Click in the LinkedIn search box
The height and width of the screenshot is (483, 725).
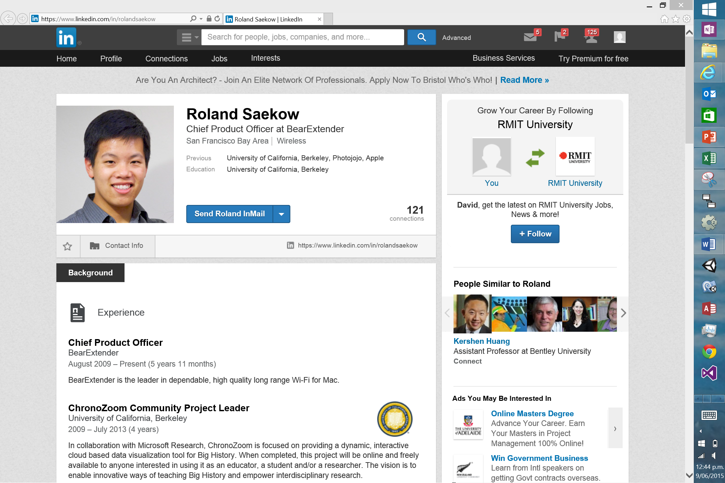click(302, 37)
